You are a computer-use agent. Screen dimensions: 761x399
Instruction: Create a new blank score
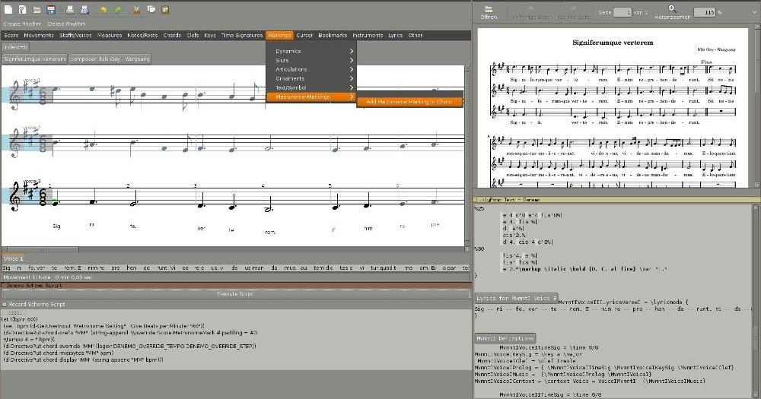8,10
